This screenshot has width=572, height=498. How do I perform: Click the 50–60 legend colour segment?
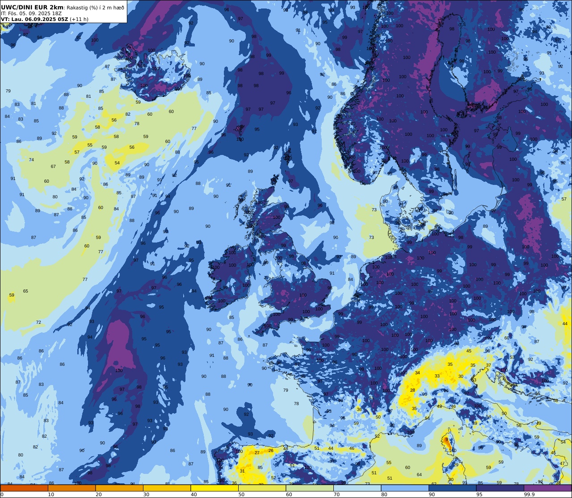tap(262, 488)
